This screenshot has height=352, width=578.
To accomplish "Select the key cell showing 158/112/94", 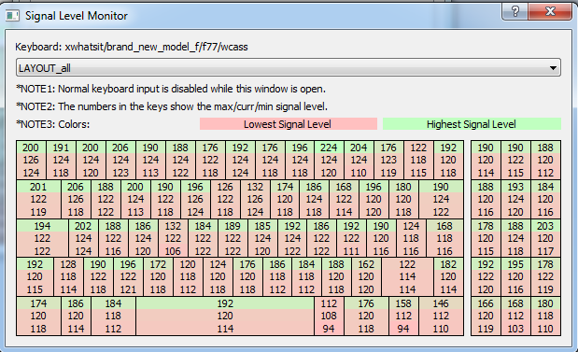I will tap(403, 317).
